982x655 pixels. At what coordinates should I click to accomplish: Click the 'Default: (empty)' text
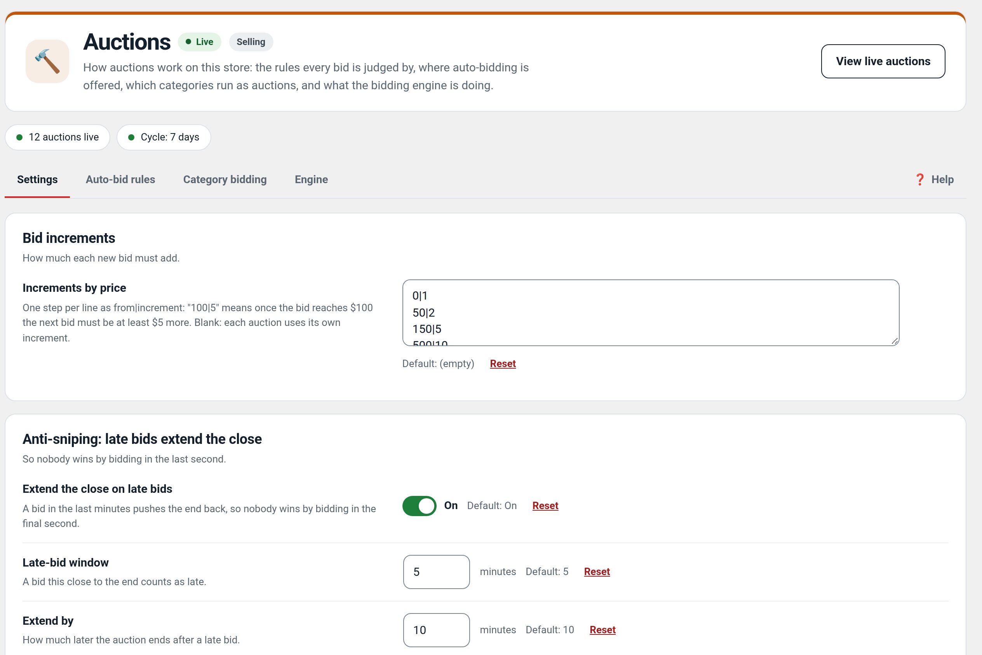(x=438, y=364)
